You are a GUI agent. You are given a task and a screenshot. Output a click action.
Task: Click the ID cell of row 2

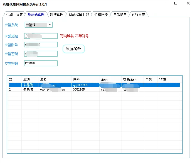coord(15,89)
